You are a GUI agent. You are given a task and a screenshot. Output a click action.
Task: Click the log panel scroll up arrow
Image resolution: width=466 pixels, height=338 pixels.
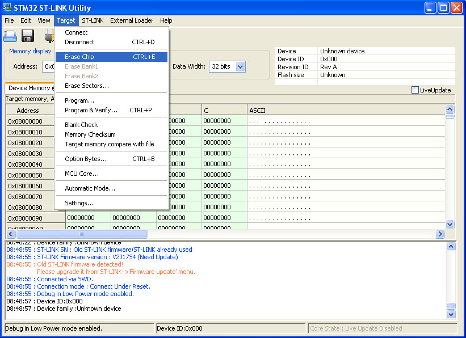[x=451, y=247]
